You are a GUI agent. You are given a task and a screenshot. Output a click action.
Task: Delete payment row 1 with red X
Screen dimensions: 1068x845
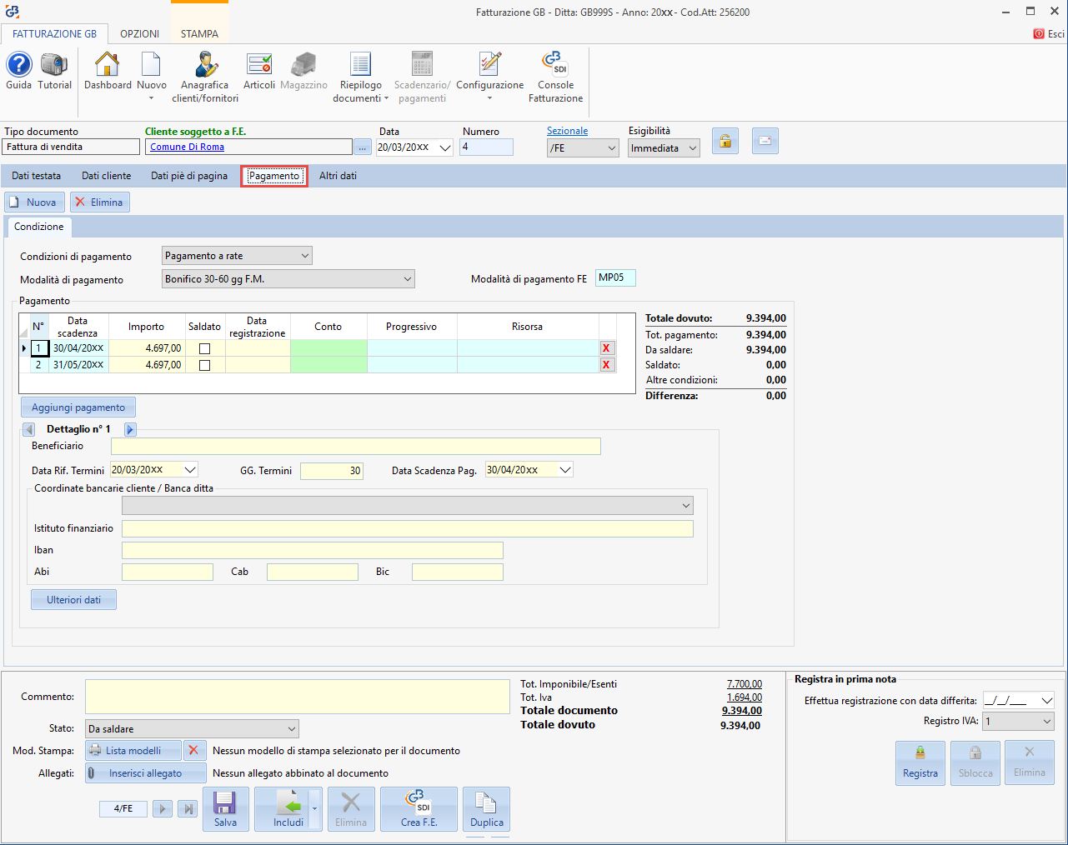coord(607,348)
